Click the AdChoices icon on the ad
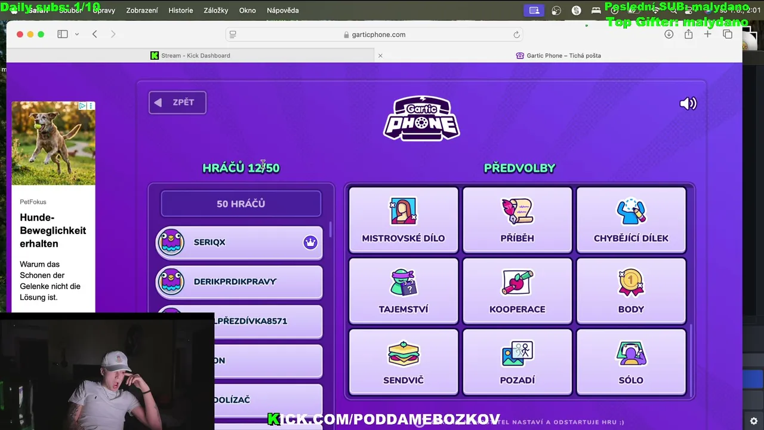 point(83,106)
